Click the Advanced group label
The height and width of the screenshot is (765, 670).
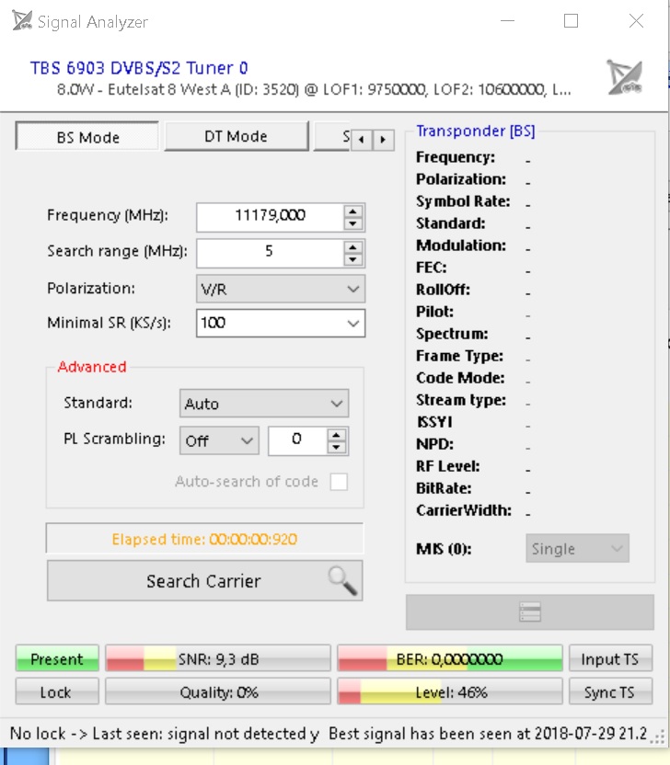tap(92, 366)
